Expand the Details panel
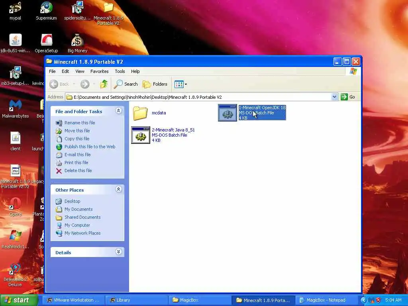 click(118, 252)
